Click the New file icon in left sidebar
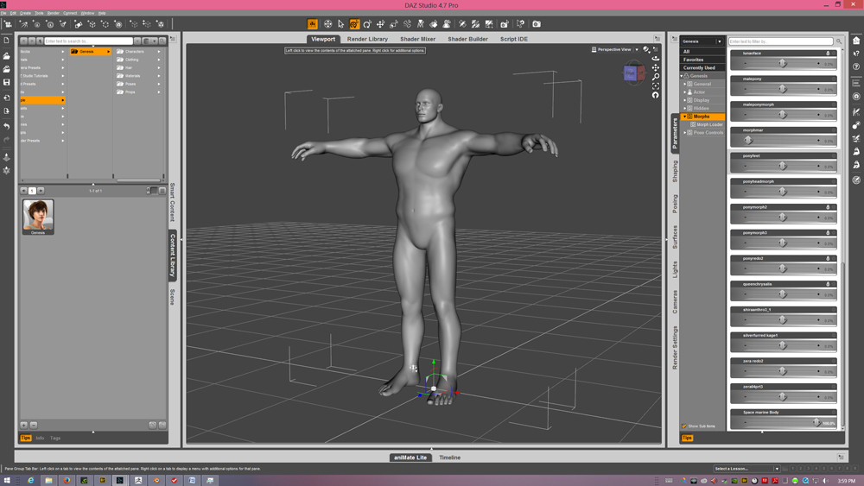The image size is (864, 486). pyautogui.click(x=7, y=41)
